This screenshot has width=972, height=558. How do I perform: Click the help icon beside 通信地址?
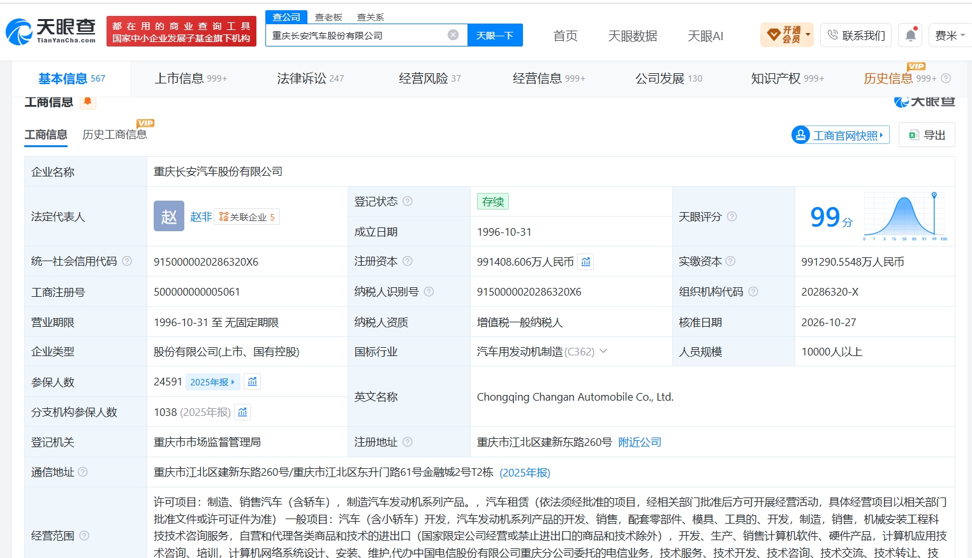83,472
